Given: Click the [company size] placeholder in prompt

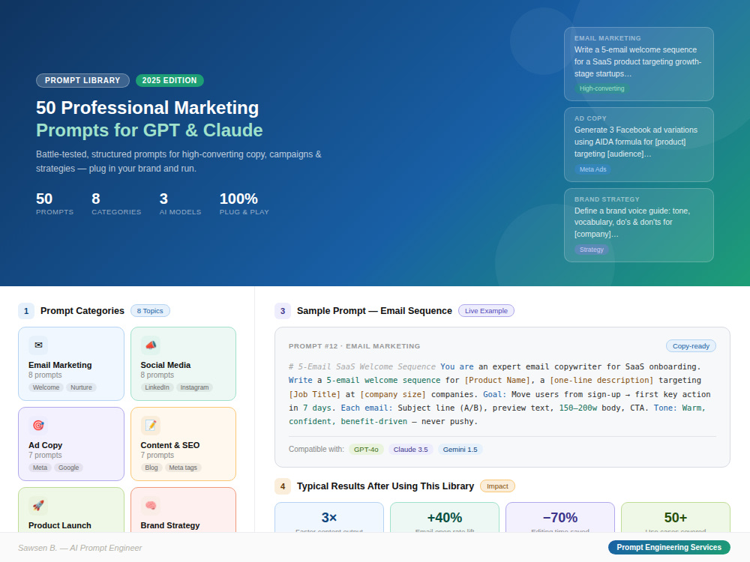Looking at the screenshot, I should 393,394.
